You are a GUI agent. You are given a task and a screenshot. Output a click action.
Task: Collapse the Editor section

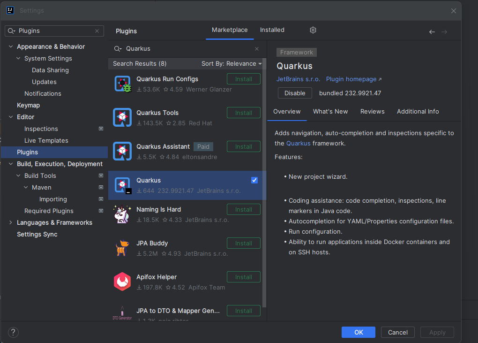pyautogui.click(x=11, y=117)
